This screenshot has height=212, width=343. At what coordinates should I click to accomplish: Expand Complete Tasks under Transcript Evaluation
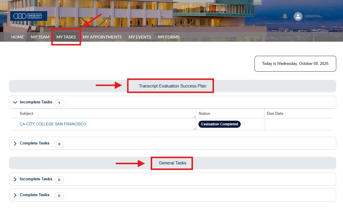click(15, 143)
